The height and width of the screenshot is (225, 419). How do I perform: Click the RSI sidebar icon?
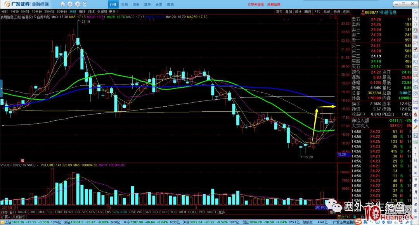click(x=416, y=108)
